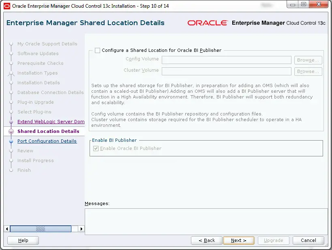
Task: Browse for the Cluster Volume path
Action: pos(308,72)
